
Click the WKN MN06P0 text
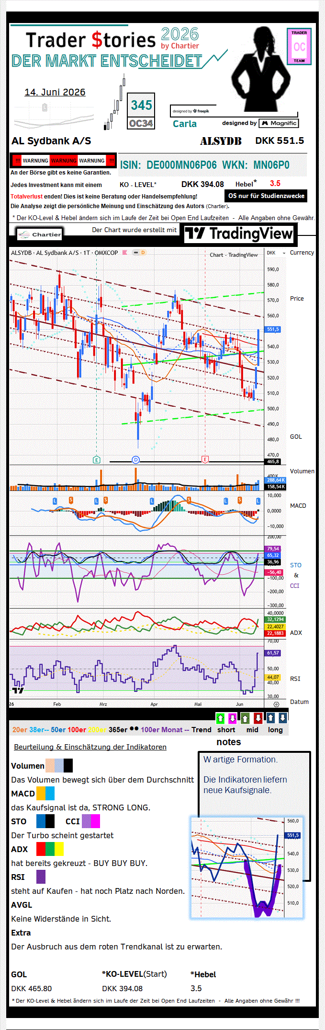[x=256, y=165]
